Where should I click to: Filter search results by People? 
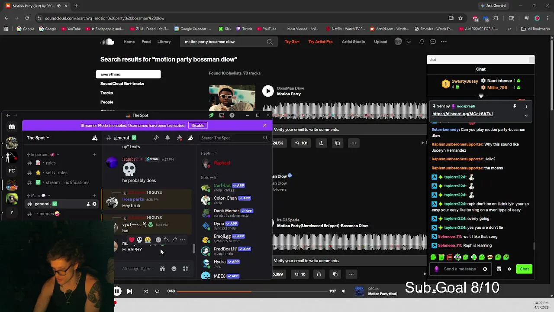pos(107,102)
